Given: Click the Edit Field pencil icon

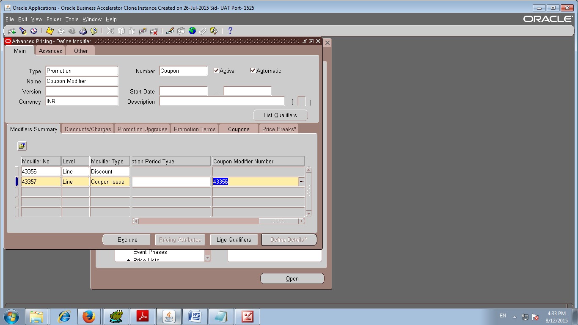Looking at the screenshot, I should coord(170,31).
